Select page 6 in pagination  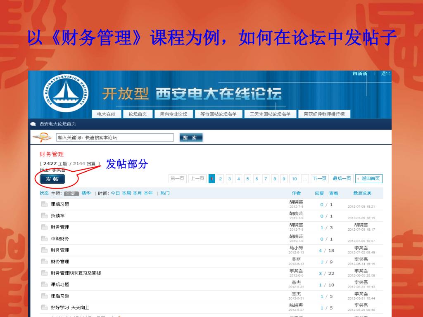click(257, 179)
